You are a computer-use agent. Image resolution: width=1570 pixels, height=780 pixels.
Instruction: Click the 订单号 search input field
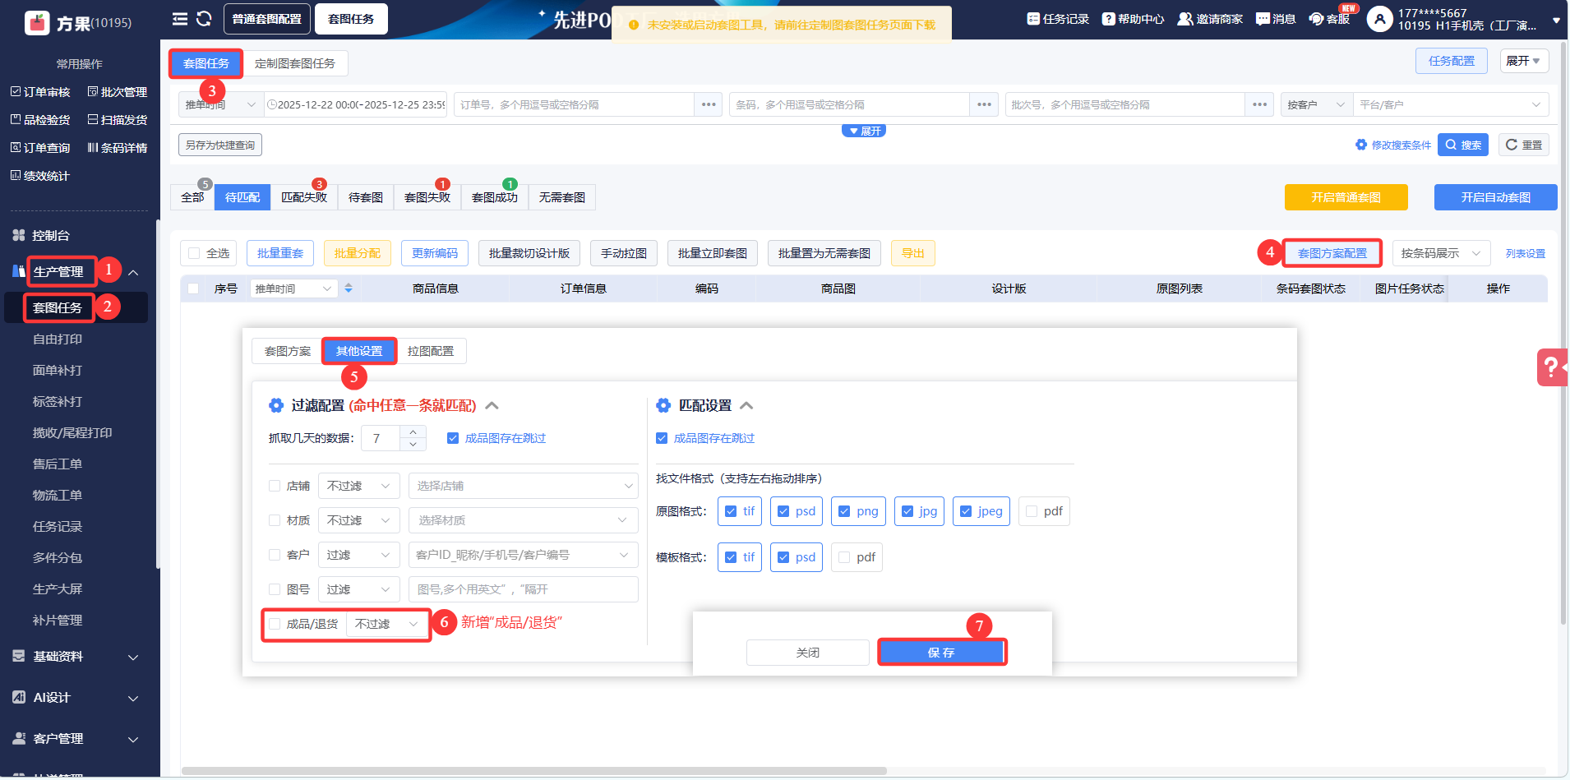[x=575, y=104]
